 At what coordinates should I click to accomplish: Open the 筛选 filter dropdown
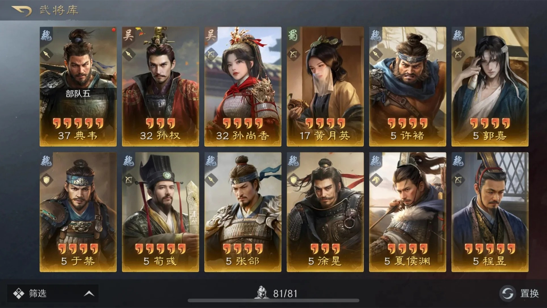pos(53,293)
